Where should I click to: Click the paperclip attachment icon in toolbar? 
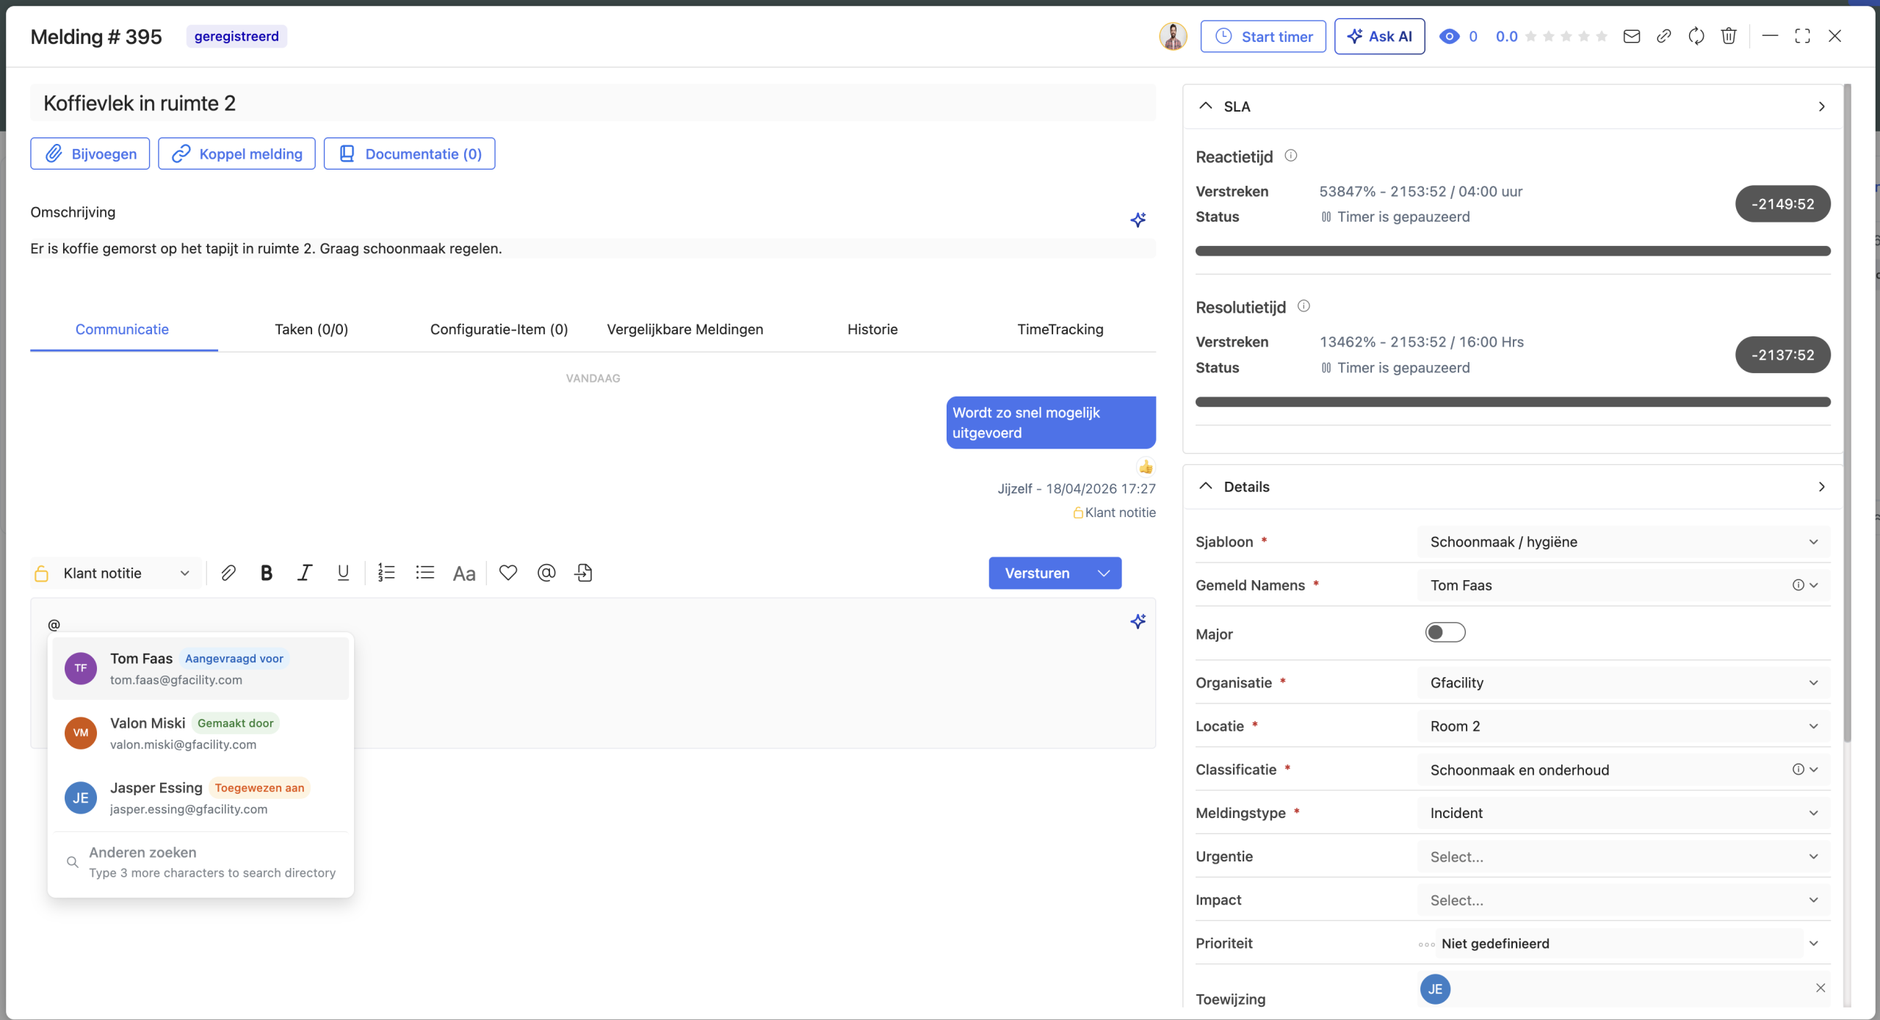pos(228,573)
